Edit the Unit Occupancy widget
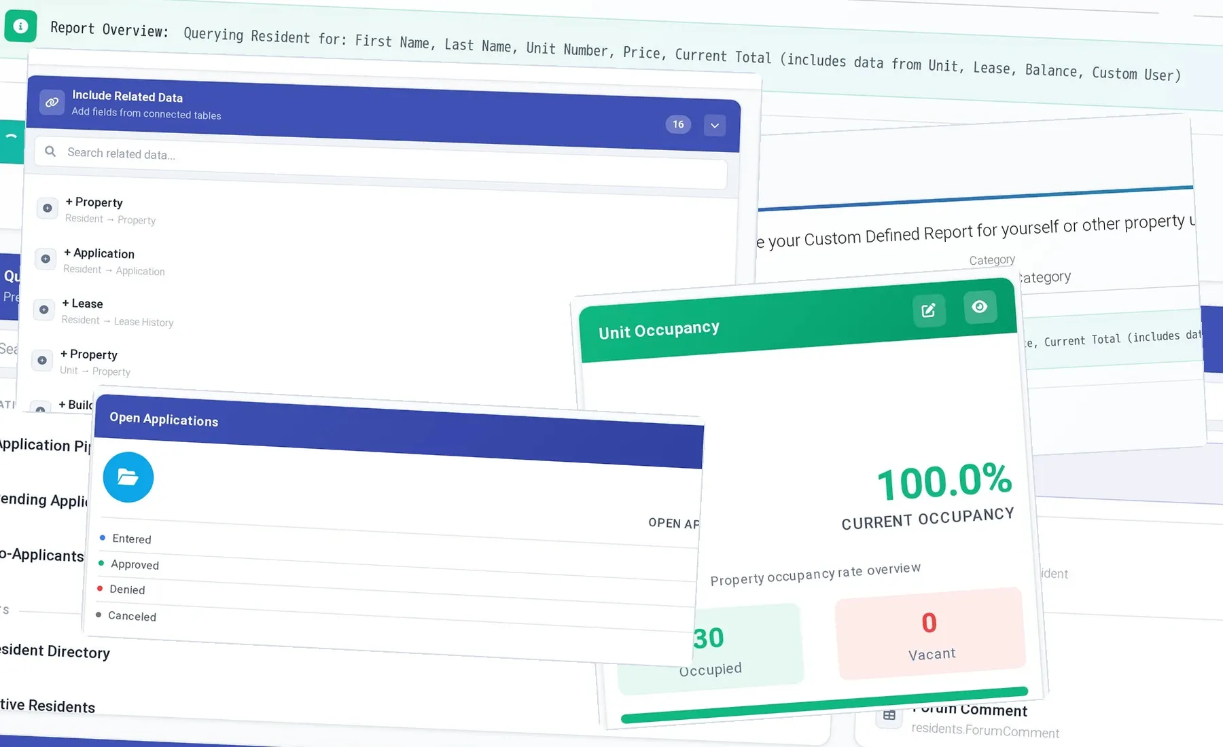 click(929, 311)
